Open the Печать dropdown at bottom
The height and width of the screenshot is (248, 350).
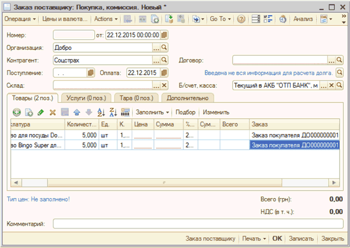pos(254,238)
